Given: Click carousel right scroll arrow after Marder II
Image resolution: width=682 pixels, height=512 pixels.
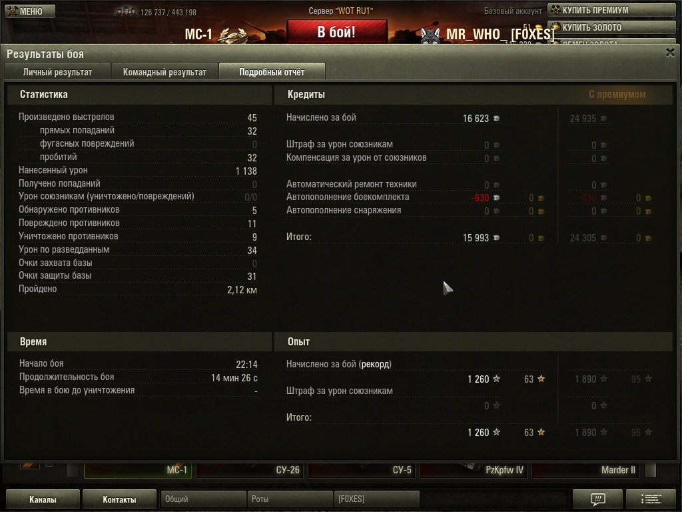Looking at the screenshot, I should (651, 470).
